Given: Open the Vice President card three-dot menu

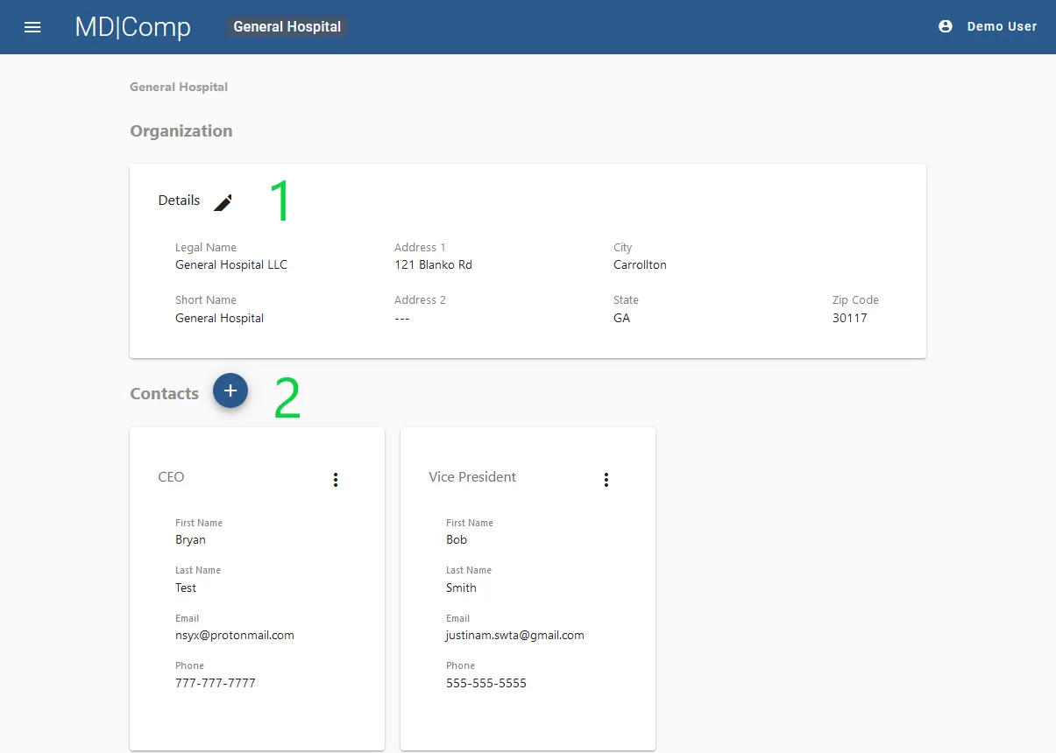Looking at the screenshot, I should pyautogui.click(x=606, y=480).
